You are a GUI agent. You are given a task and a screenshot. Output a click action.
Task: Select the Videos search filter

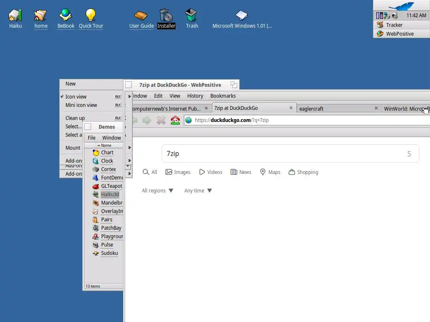[211, 172]
